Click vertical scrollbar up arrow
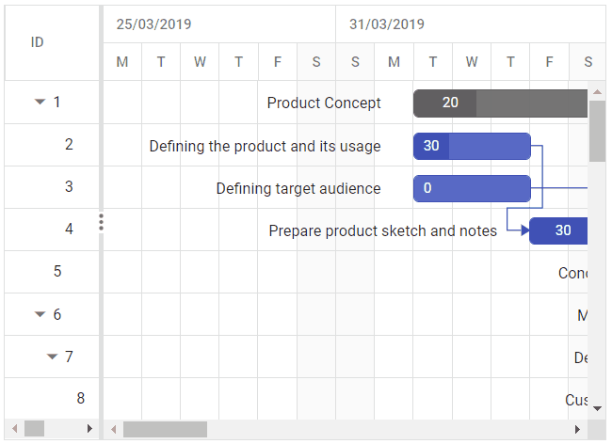Image resolution: width=612 pixels, height=444 pixels. pyautogui.click(x=597, y=93)
